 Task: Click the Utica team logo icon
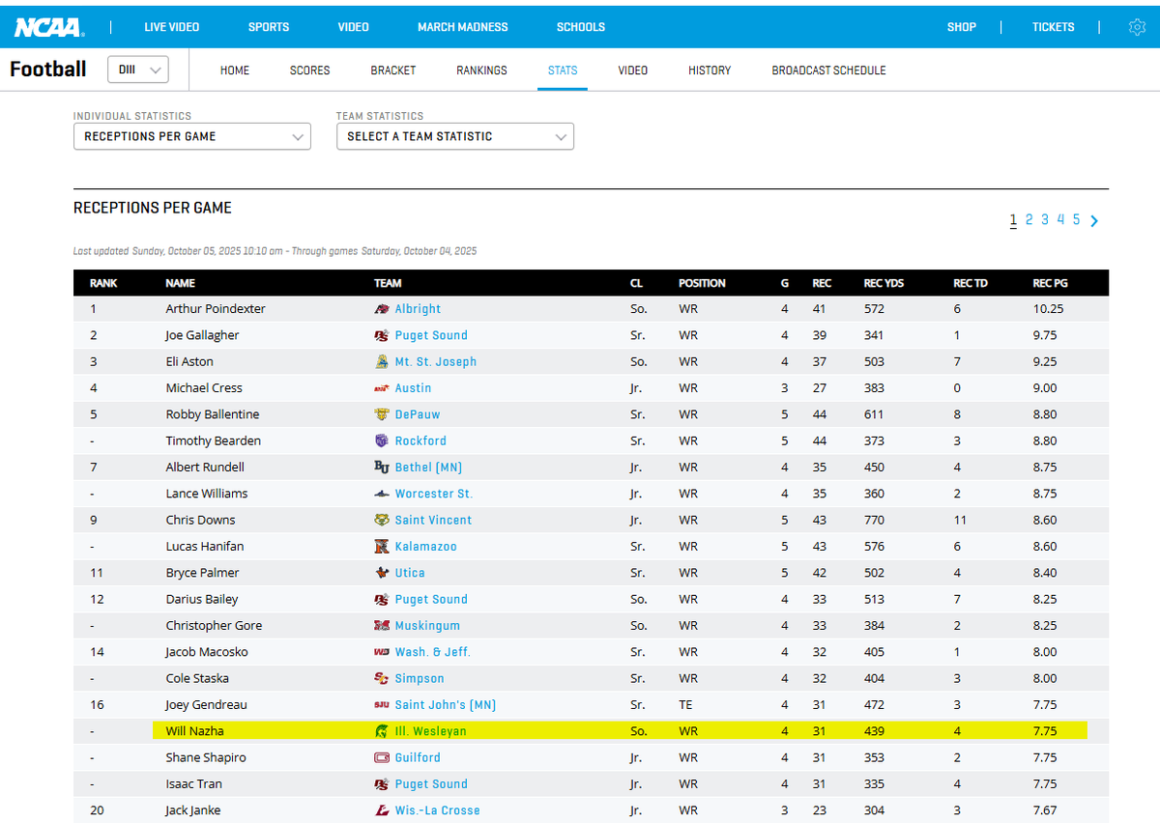(382, 573)
